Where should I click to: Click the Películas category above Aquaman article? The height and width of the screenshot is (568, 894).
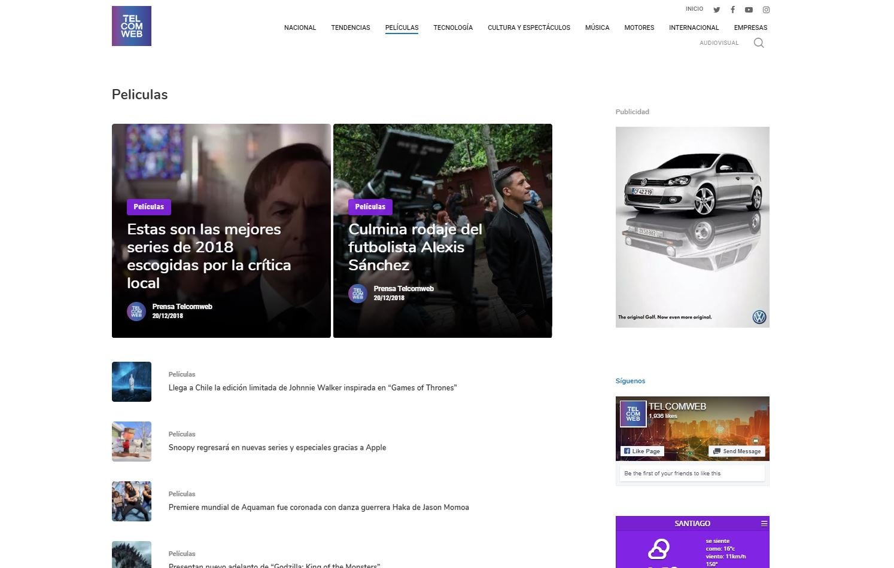point(182,494)
